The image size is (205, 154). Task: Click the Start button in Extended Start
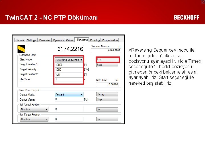107,60
